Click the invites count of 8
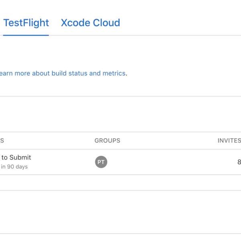Viewport: 241px width, 241px height. (x=239, y=162)
